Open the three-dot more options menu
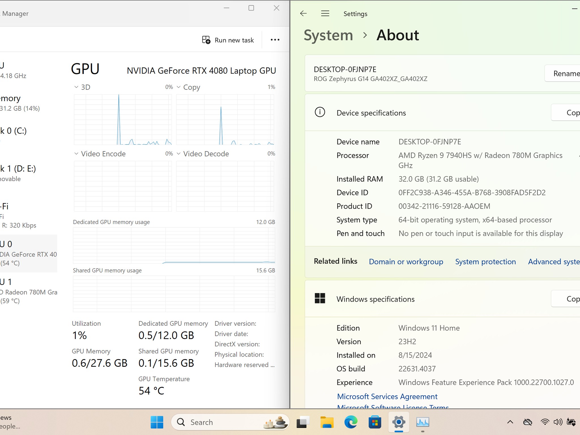Image resolution: width=580 pixels, height=435 pixels. [x=275, y=40]
